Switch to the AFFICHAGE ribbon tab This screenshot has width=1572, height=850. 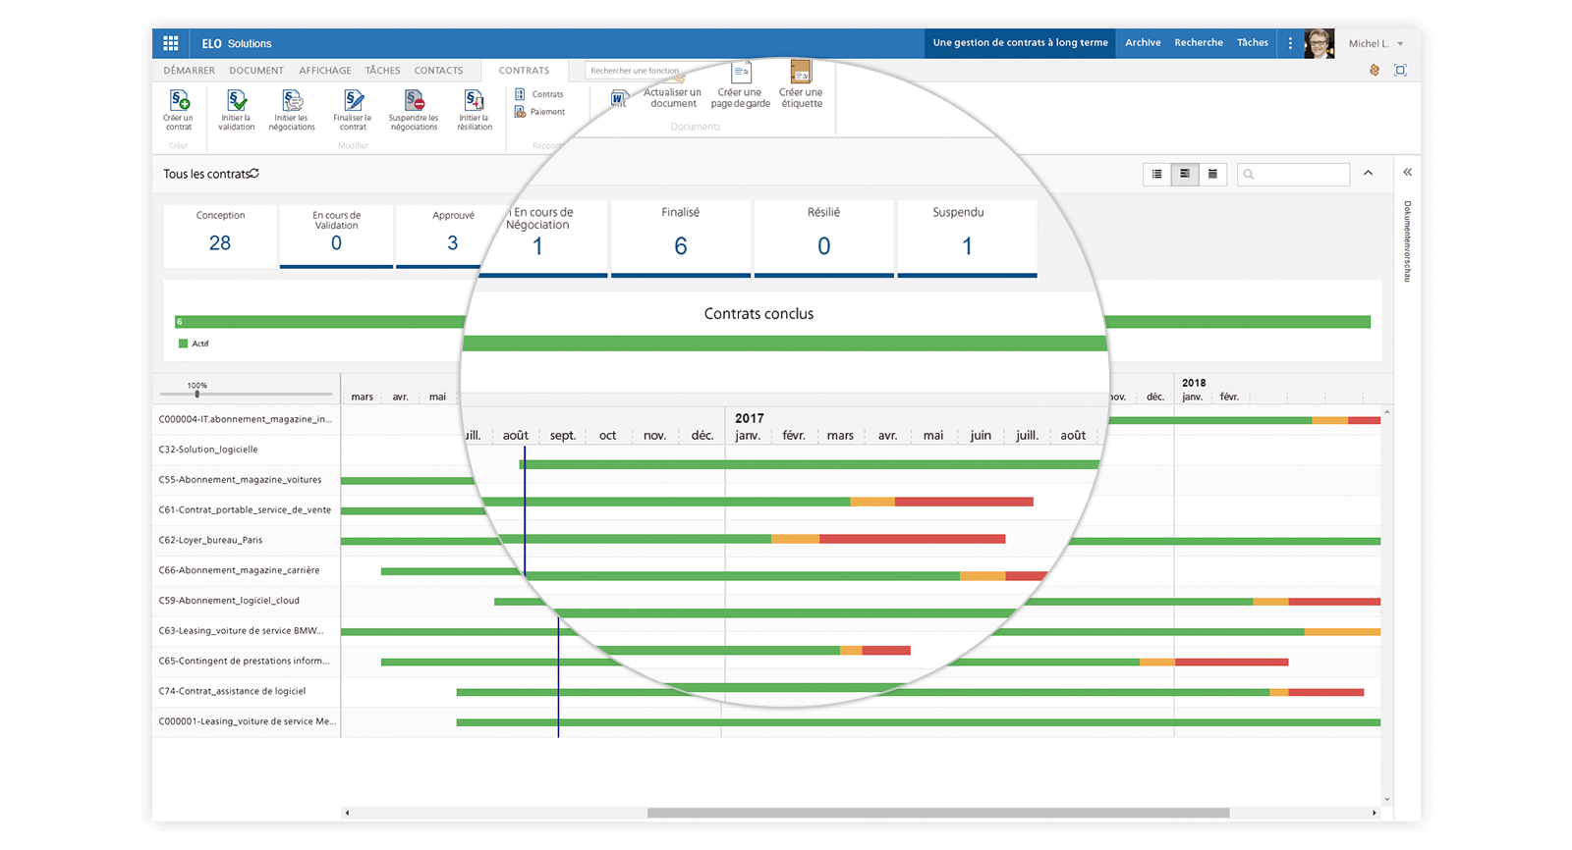click(x=325, y=71)
